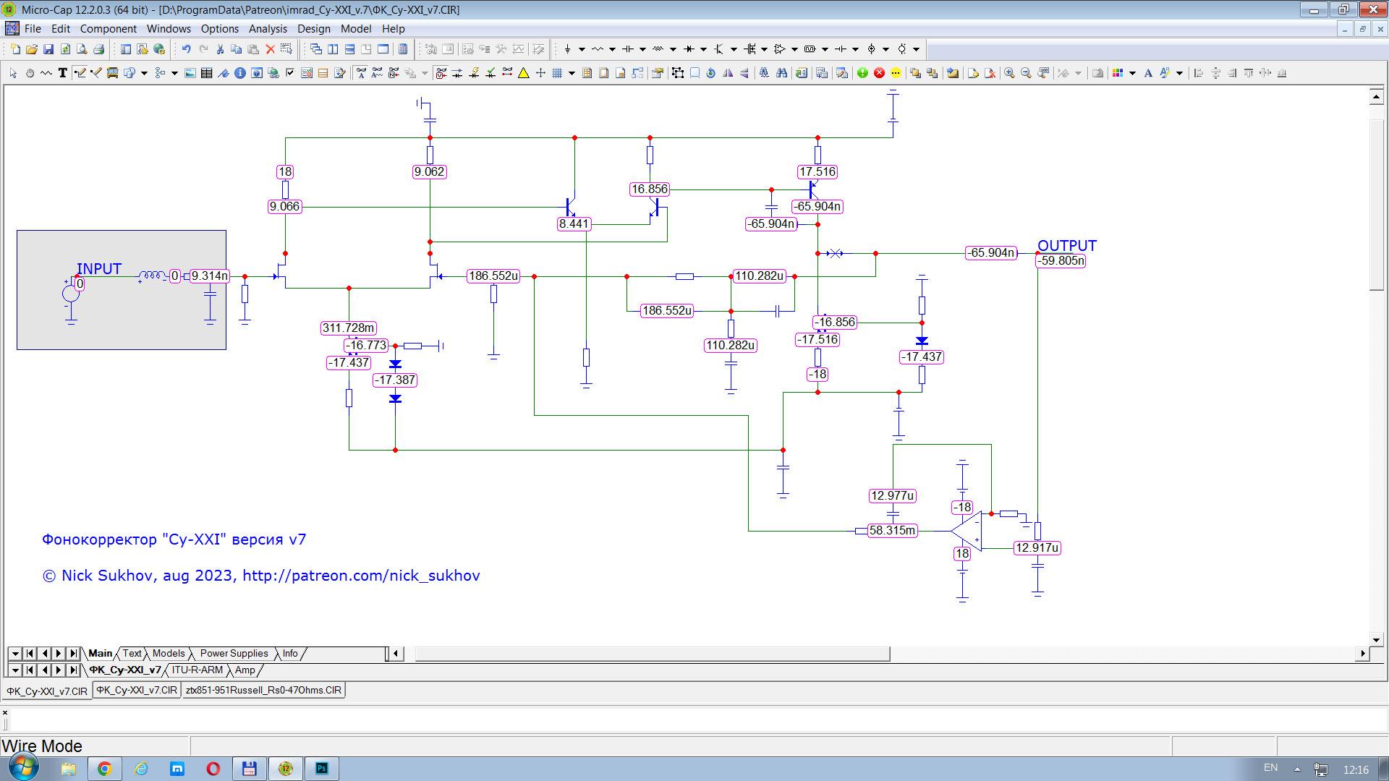Click the color palette swatch icon

point(1118,73)
